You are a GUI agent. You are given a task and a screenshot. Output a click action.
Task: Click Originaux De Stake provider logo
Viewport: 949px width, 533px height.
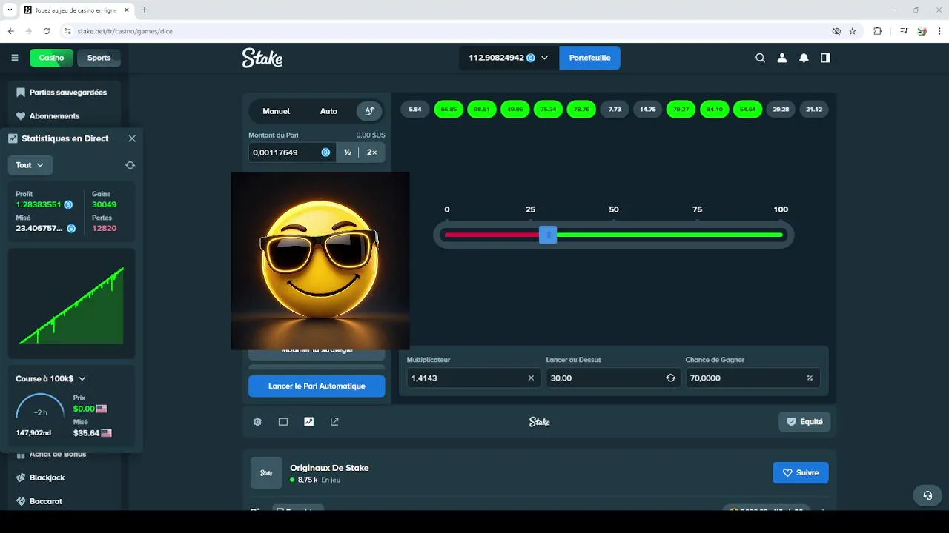[266, 472]
